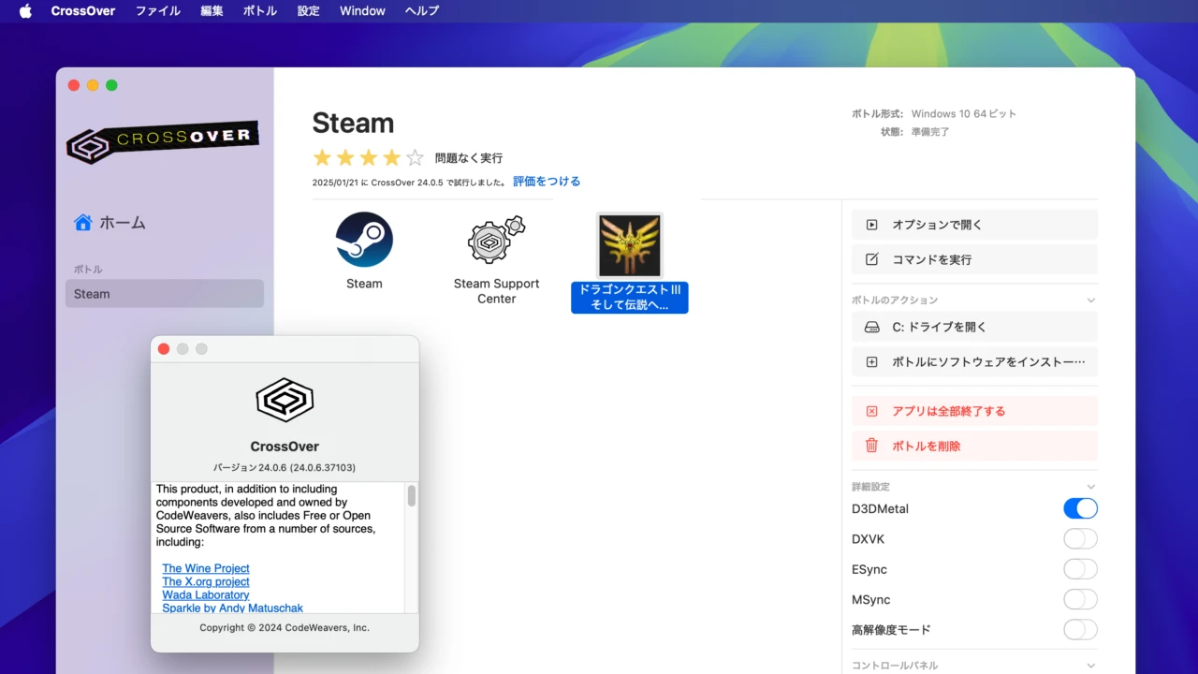Screen dimensions: 1198x674
Task: Click the CrossOver logo in the About window
Action: pyautogui.click(x=285, y=400)
